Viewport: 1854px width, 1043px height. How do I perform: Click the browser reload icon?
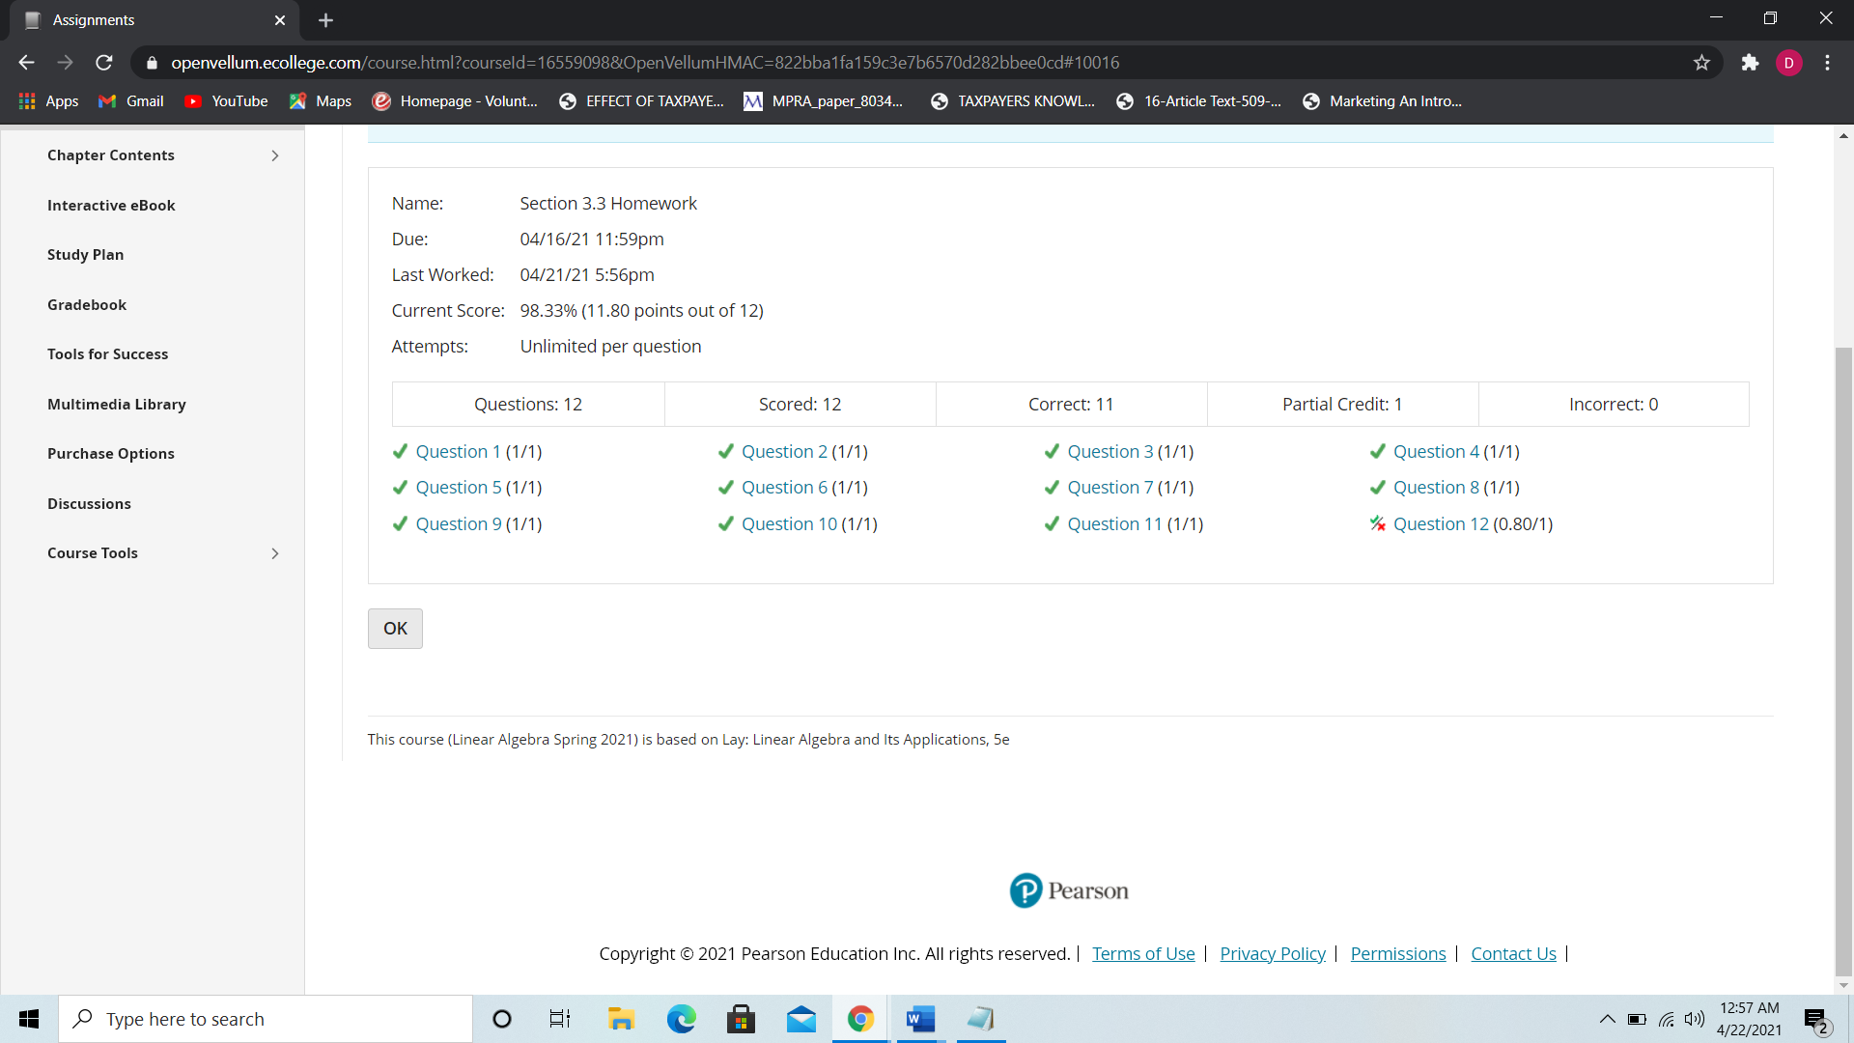[x=104, y=63]
